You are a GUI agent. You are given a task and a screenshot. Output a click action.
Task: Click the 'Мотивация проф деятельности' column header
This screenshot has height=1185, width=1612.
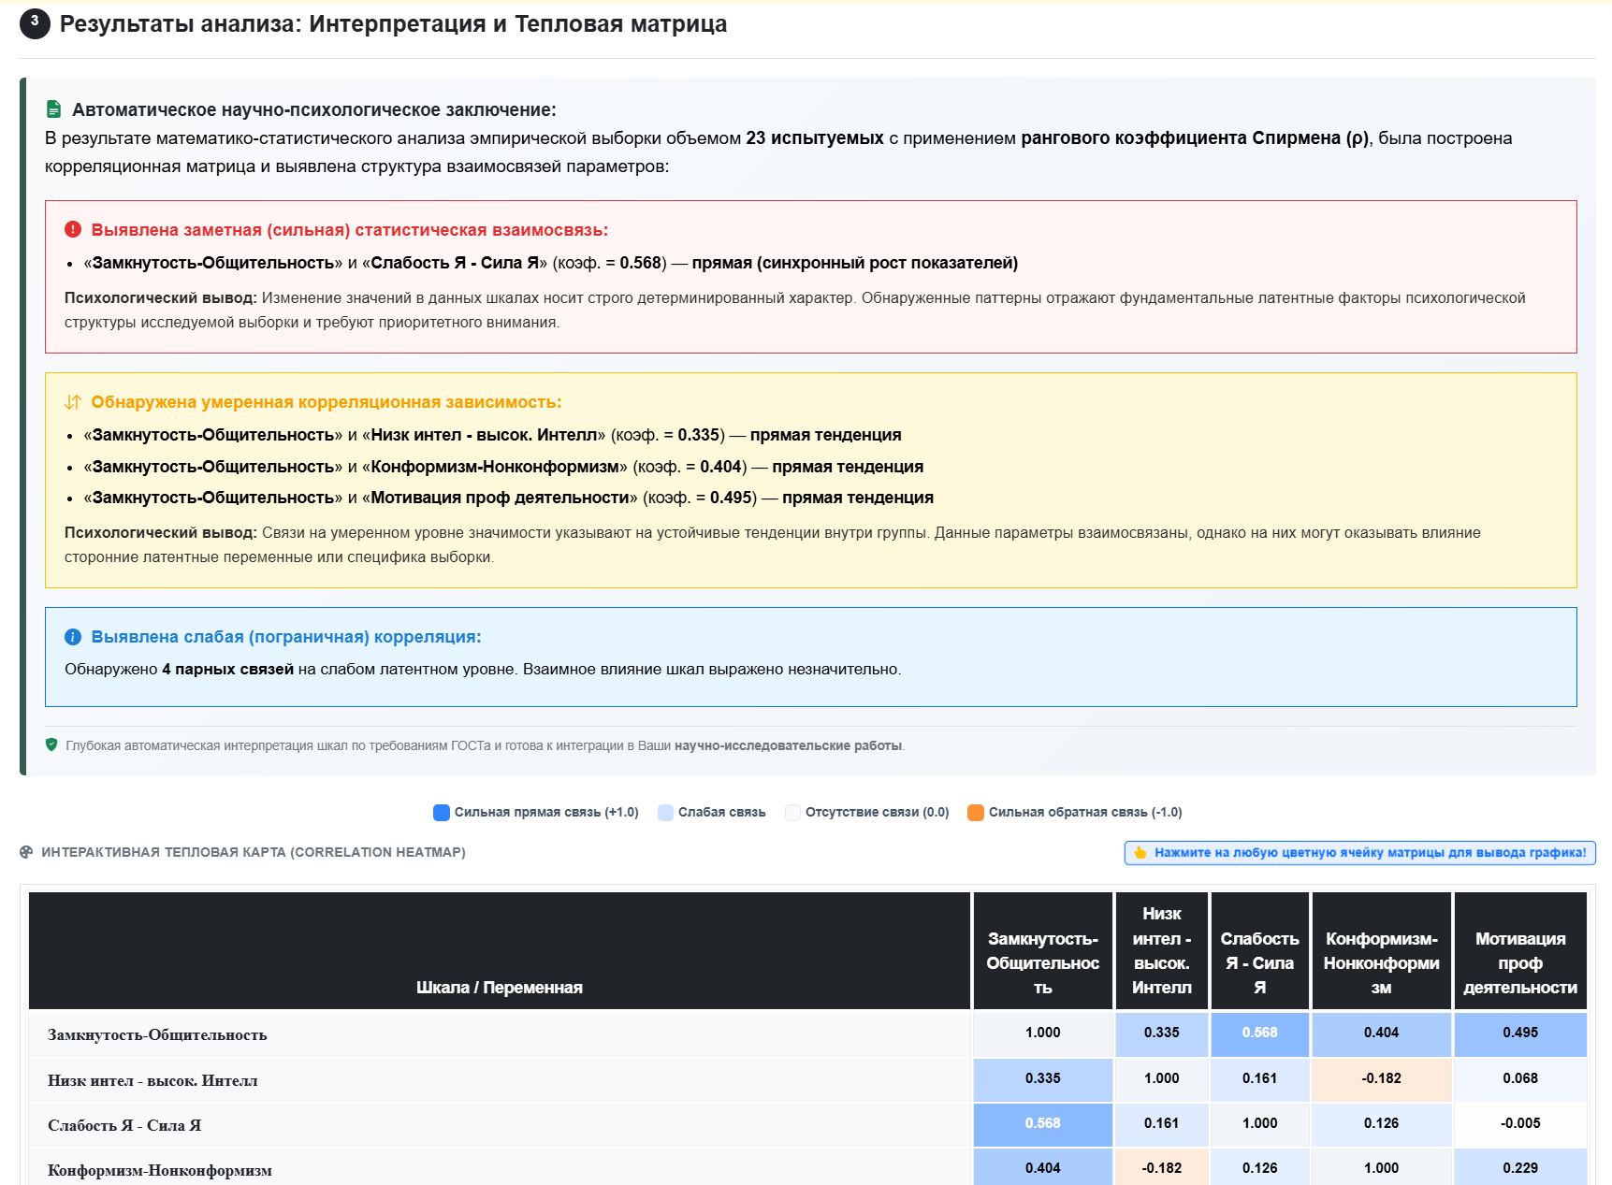pyautogui.click(x=1520, y=951)
